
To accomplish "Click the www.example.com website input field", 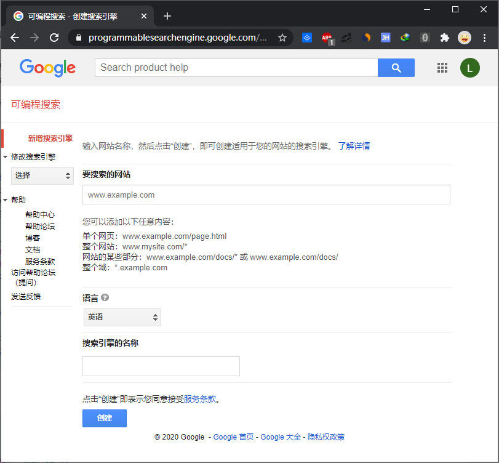I will tap(266, 195).
